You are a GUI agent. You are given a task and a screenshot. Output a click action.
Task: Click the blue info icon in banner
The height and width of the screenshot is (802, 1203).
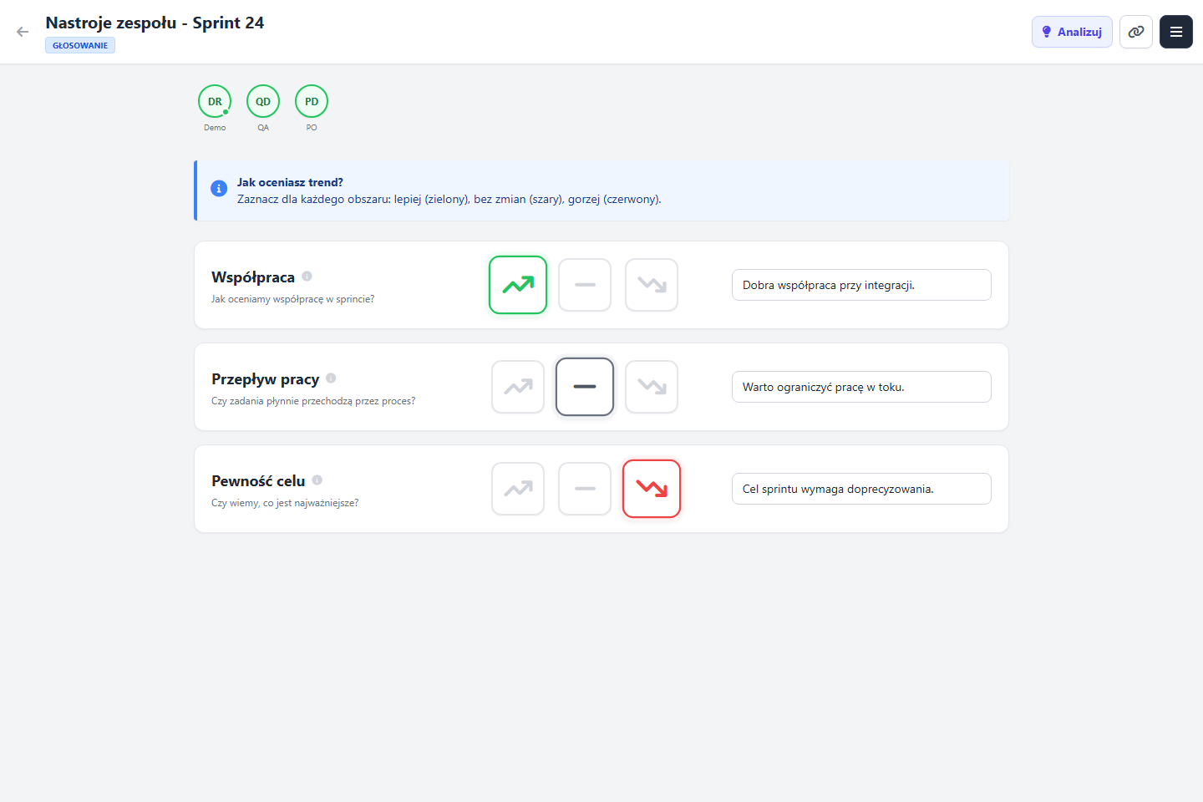pos(219,189)
